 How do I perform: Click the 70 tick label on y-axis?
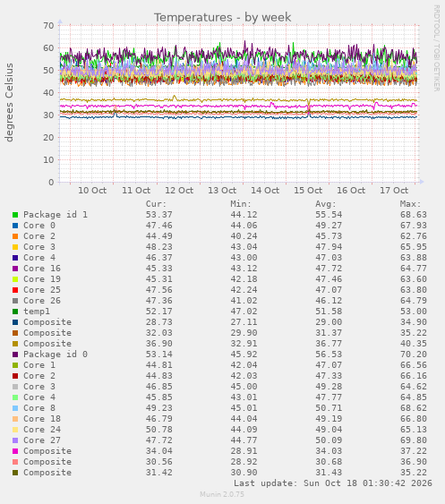(49, 25)
